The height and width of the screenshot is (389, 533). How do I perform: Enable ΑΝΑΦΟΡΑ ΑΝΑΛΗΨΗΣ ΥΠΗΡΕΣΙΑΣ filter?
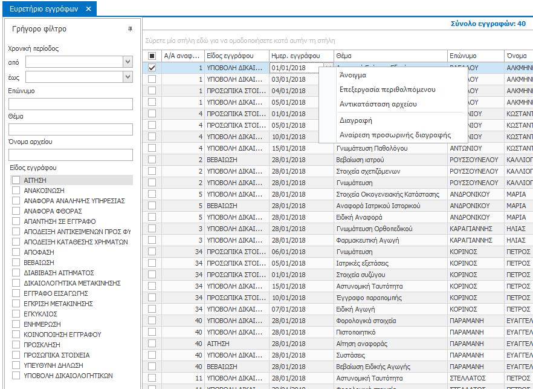click(x=16, y=201)
